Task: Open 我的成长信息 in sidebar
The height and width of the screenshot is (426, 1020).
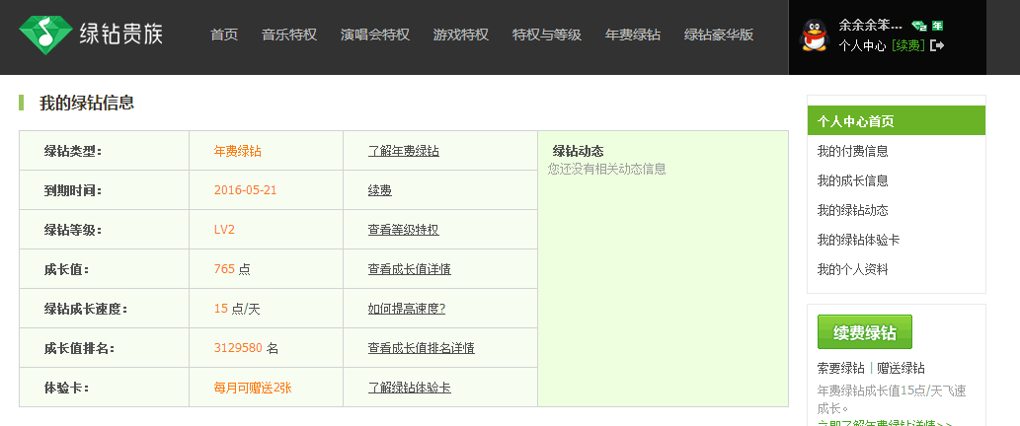Action: tap(853, 181)
